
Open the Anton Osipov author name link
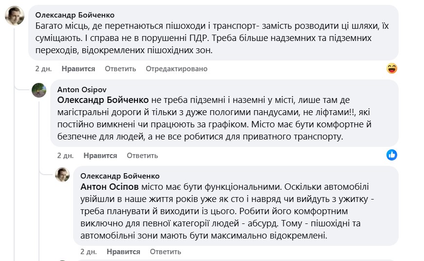(82, 90)
